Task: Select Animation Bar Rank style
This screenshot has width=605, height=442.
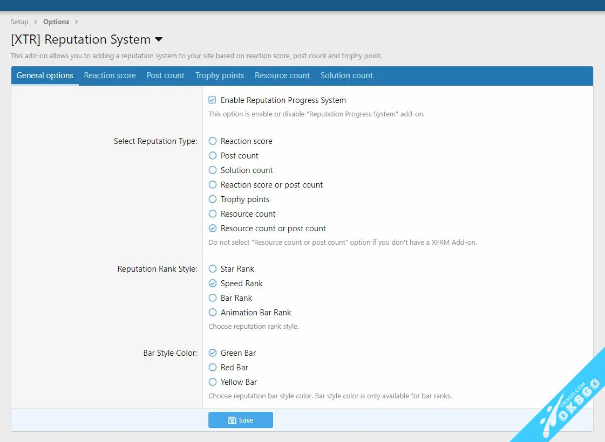Action: [x=212, y=312]
